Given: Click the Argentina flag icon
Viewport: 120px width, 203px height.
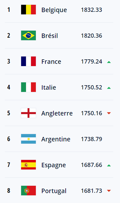Looking at the screenshot, I should point(28,139).
